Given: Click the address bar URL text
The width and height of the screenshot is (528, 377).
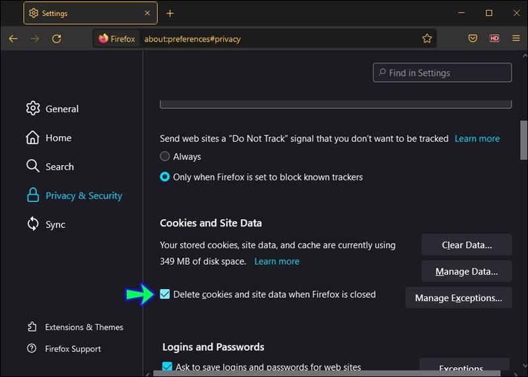Looking at the screenshot, I should coord(193,39).
